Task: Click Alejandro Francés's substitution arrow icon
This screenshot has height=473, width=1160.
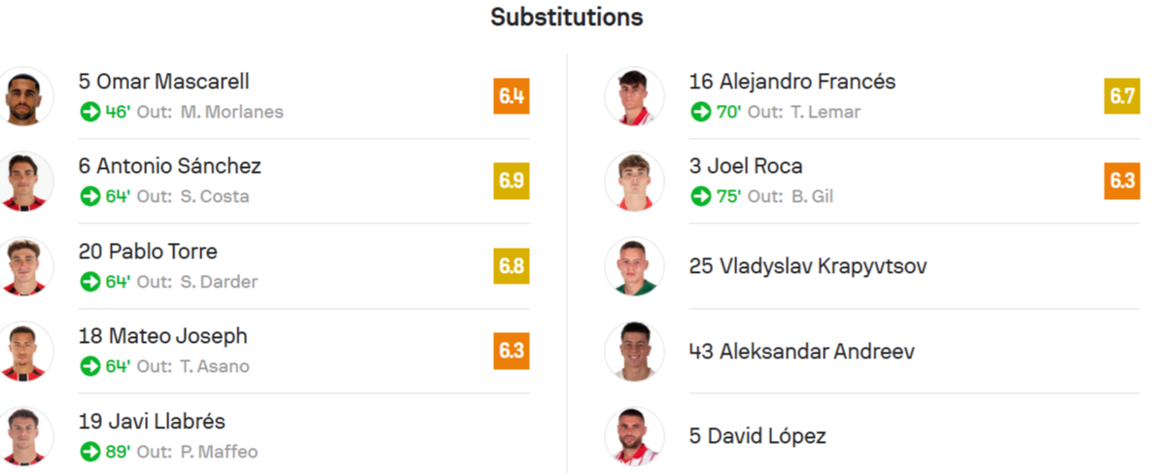Action: click(701, 112)
